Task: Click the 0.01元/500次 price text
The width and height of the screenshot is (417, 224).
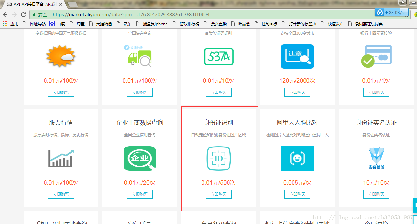Action: 218,183
